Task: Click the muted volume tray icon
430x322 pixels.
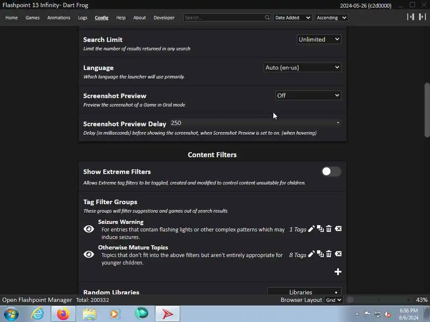Action: coord(388,314)
